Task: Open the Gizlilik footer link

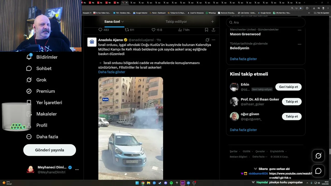Action: pyautogui.click(x=246, y=151)
